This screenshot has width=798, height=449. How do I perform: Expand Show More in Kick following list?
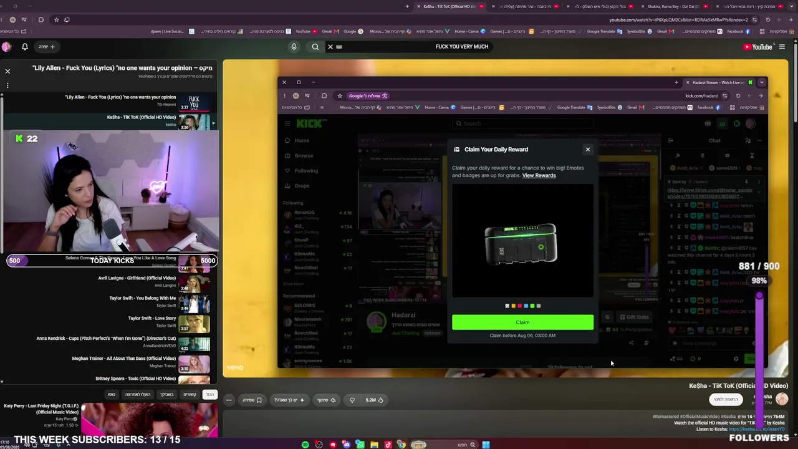pos(293,284)
